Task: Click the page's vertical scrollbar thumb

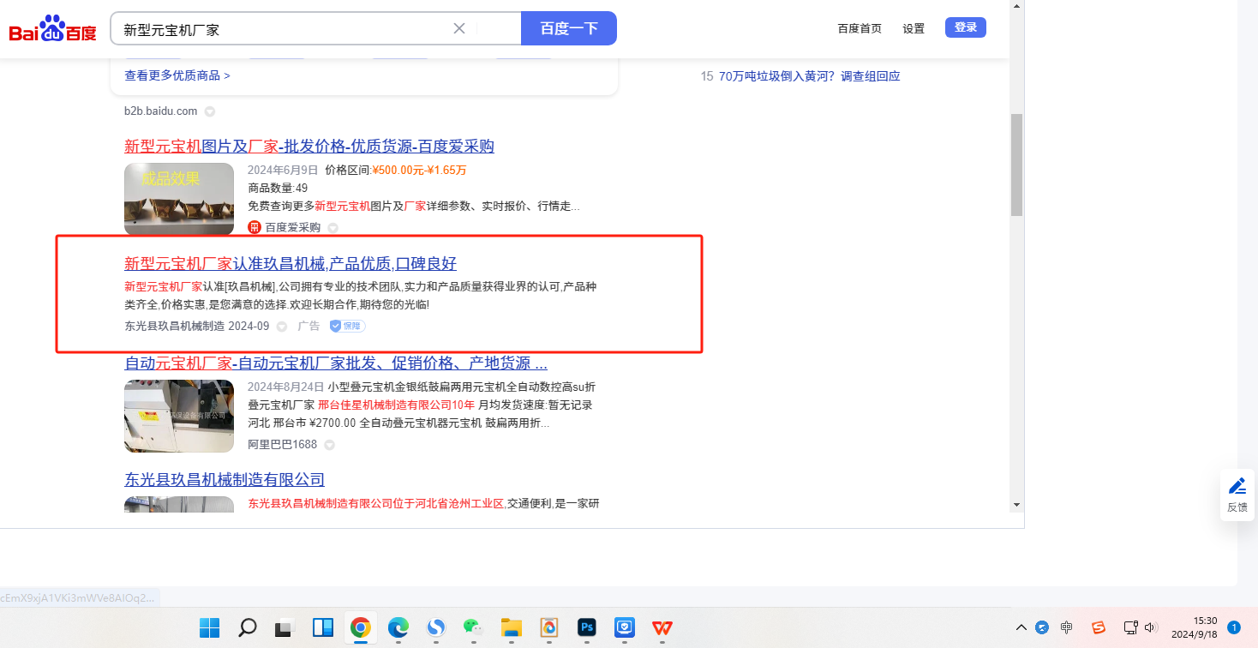Action: pos(1016,164)
